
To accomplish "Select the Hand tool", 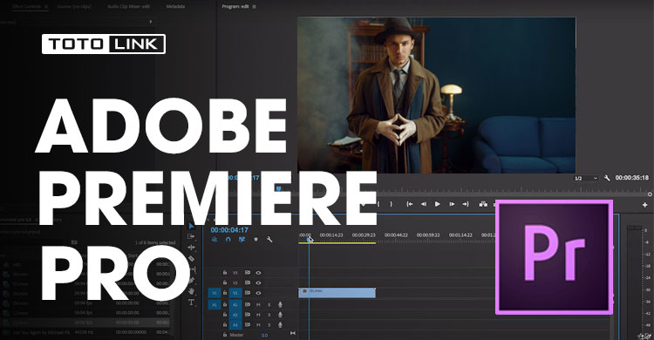I will pyautogui.click(x=192, y=291).
